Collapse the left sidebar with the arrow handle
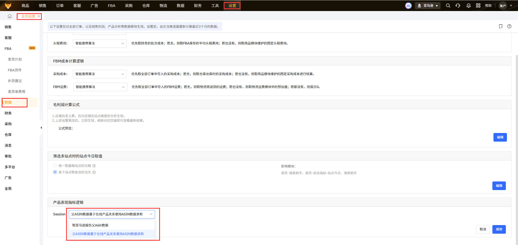Viewport: 518px width, 245px height. coord(41,128)
